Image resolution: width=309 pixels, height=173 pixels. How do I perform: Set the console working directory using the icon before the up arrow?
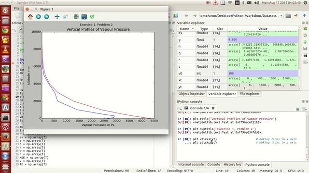pos(296,15)
